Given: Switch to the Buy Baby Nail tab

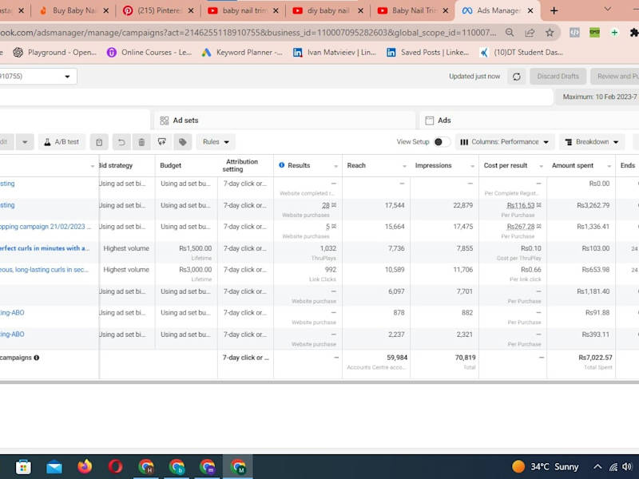Looking at the screenshot, I should [x=73, y=10].
